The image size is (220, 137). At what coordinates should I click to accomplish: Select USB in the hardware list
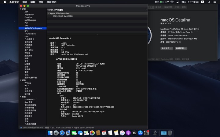tap(26, 37)
